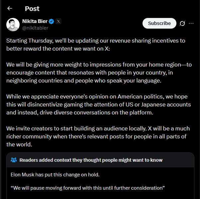
Task: Click the blue verified checkmark badge
Action: click(x=51, y=22)
